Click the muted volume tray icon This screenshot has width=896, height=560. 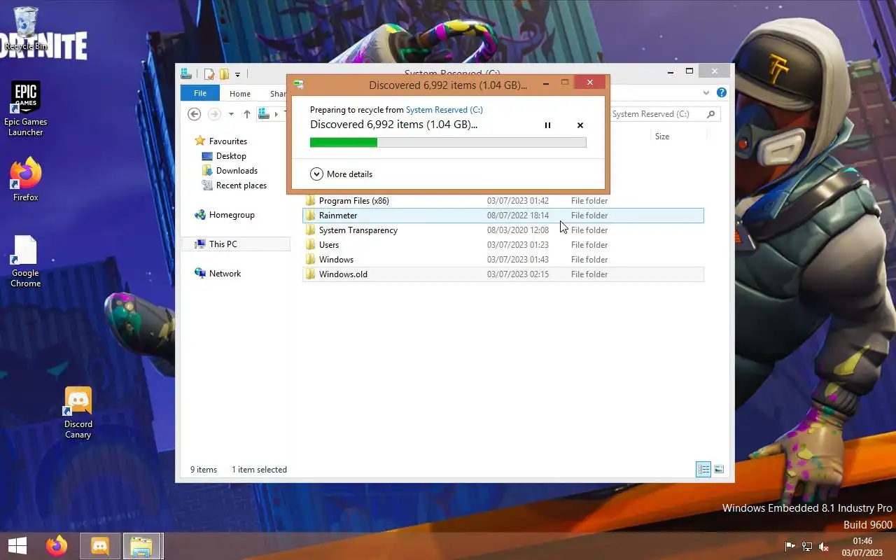[x=825, y=546]
